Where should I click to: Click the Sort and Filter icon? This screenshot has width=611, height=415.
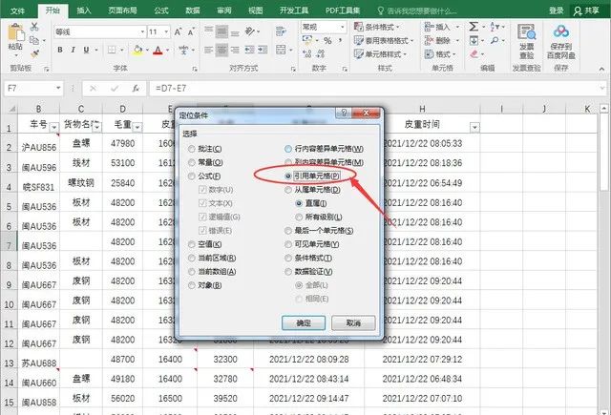pyautogui.click(x=494, y=27)
